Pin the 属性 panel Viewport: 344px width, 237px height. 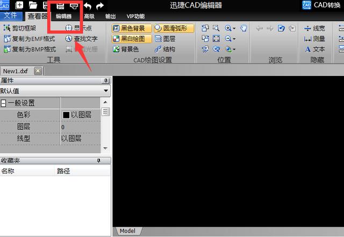(x=106, y=81)
